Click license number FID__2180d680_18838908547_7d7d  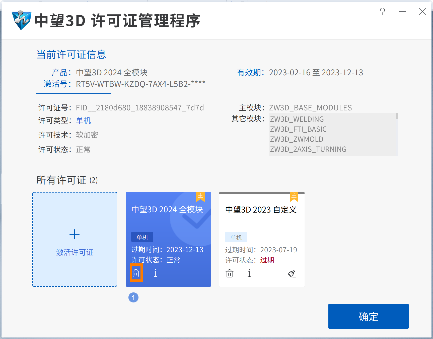click(140, 108)
